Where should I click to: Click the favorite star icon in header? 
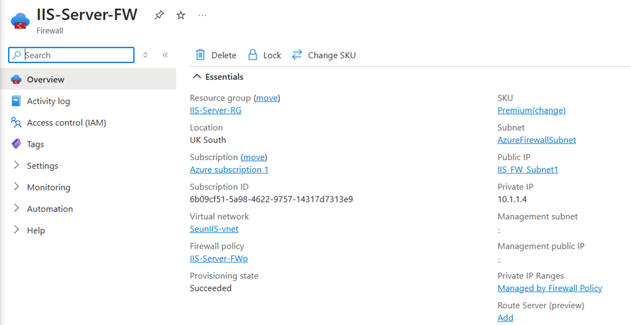click(x=181, y=15)
